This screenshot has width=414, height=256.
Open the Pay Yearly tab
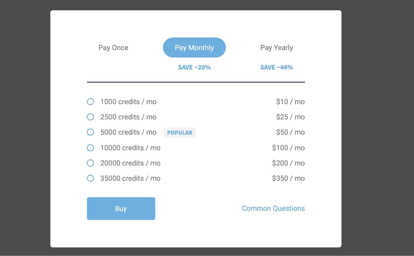tap(276, 48)
